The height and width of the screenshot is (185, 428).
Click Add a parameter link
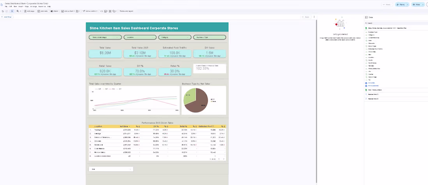(372, 86)
